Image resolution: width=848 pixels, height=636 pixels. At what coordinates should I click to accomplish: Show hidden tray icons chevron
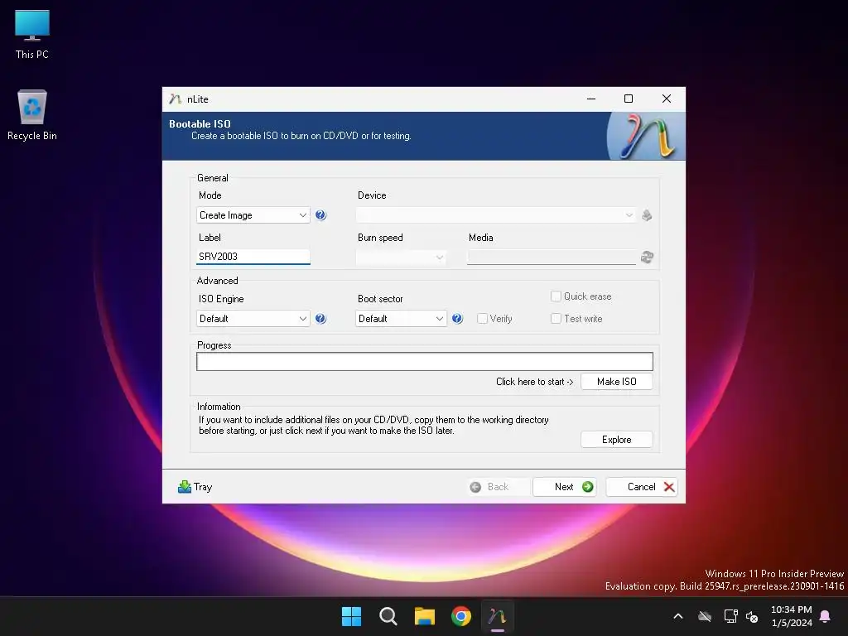point(677,616)
